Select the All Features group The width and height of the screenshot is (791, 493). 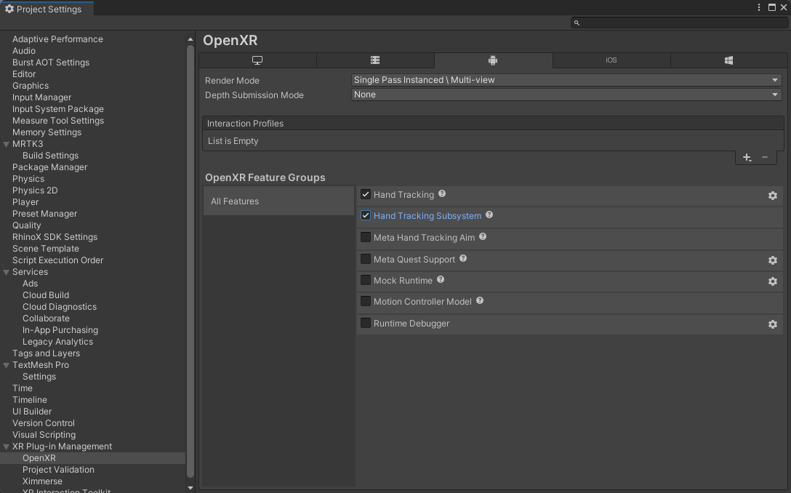[x=278, y=201]
